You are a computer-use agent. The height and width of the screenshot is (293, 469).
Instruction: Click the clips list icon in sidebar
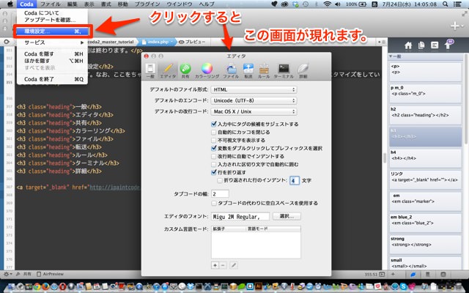pos(435,45)
